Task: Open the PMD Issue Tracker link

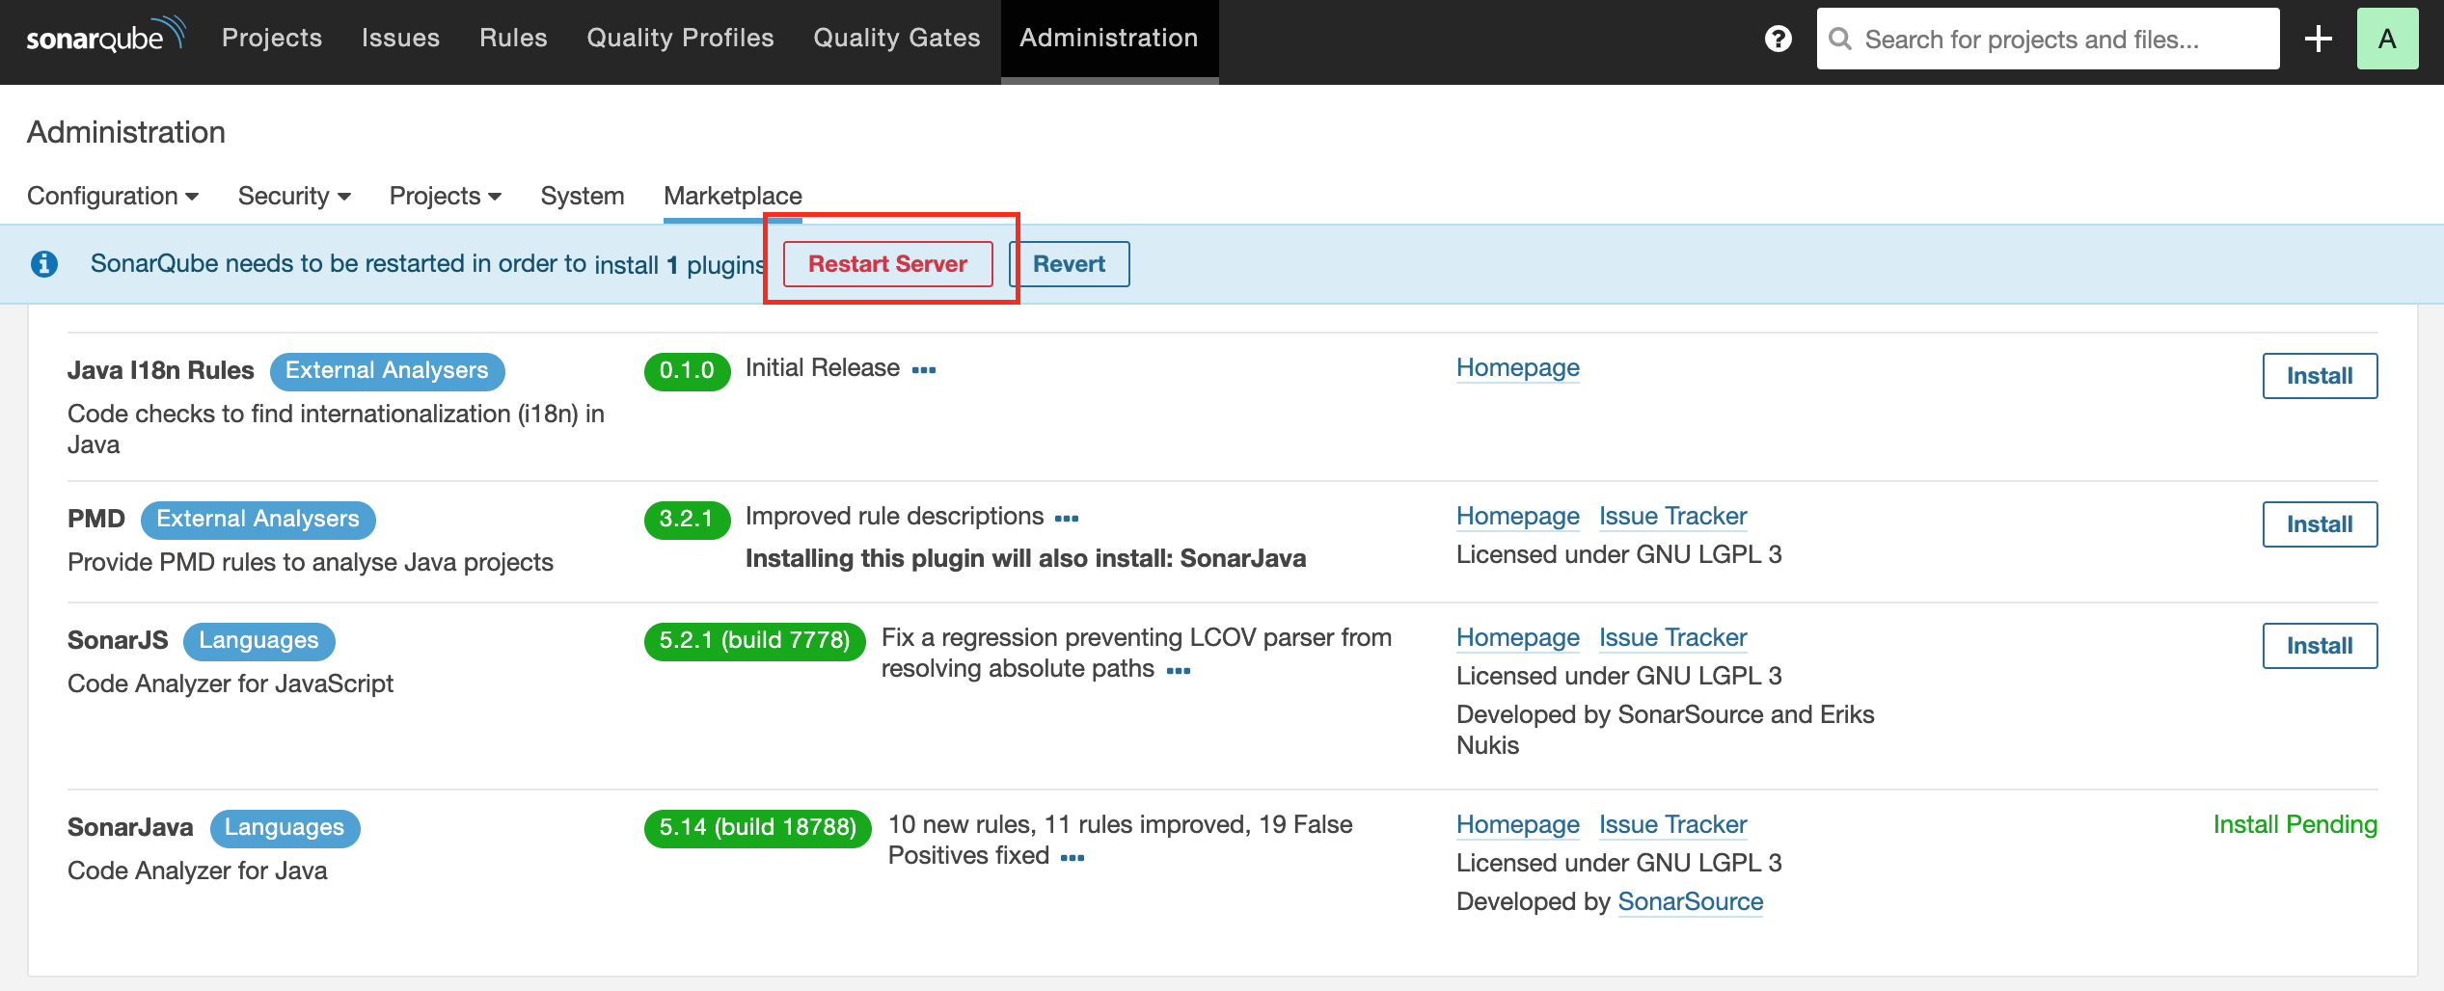Action: click(1673, 517)
